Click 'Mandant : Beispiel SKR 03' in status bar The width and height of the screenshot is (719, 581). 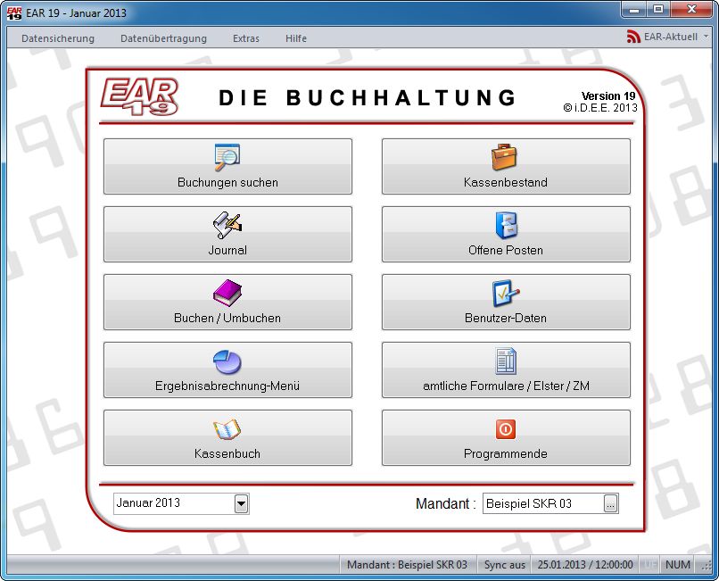[407, 564]
